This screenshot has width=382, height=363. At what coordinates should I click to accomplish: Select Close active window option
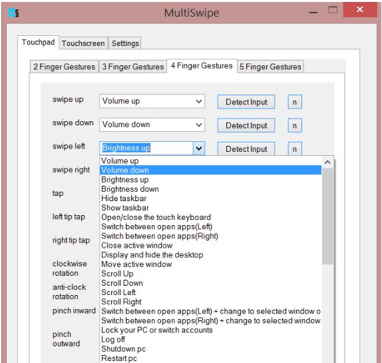tap(211, 246)
